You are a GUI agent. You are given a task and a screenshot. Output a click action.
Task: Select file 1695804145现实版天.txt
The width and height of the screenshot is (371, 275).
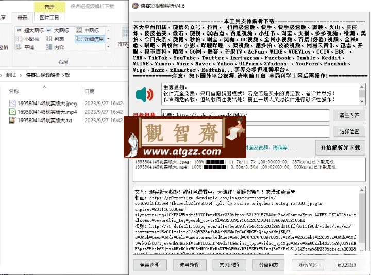coord(45,120)
